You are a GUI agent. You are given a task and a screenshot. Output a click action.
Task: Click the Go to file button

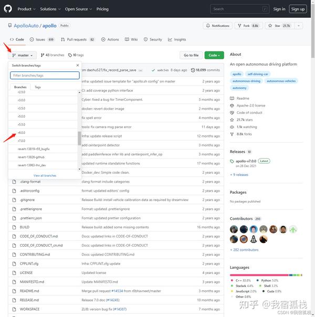191,55
